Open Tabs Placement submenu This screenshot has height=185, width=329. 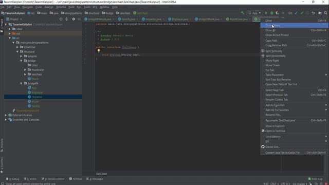pyautogui.click(x=295, y=75)
